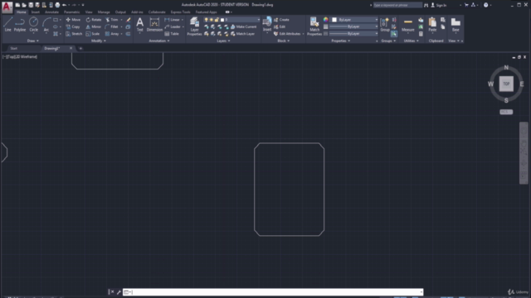Image resolution: width=531 pixels, height=298 pixels.
Task: Click the Quick Calculator icon in Utilities
Action: pyautogui.click(x=421, y=34)
